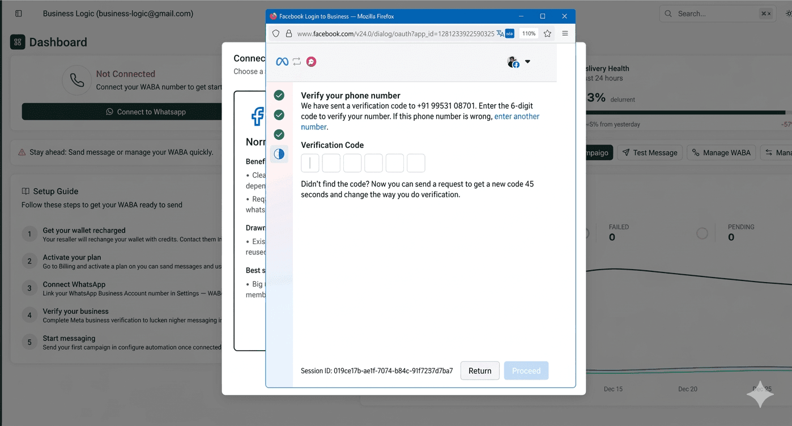Click the Facebook logo in Connect modal card
Image resolution: width=792 pixels, height=426 pixels.
point(258,117)
